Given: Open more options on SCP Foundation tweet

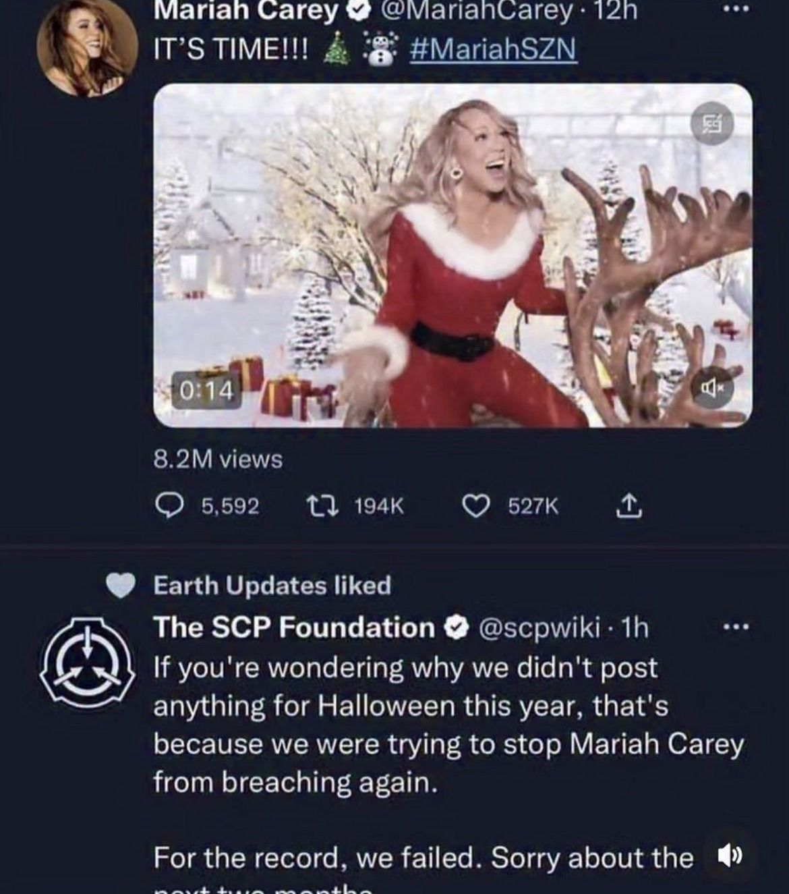Looking at the screenshot, I should pos(732,628).
